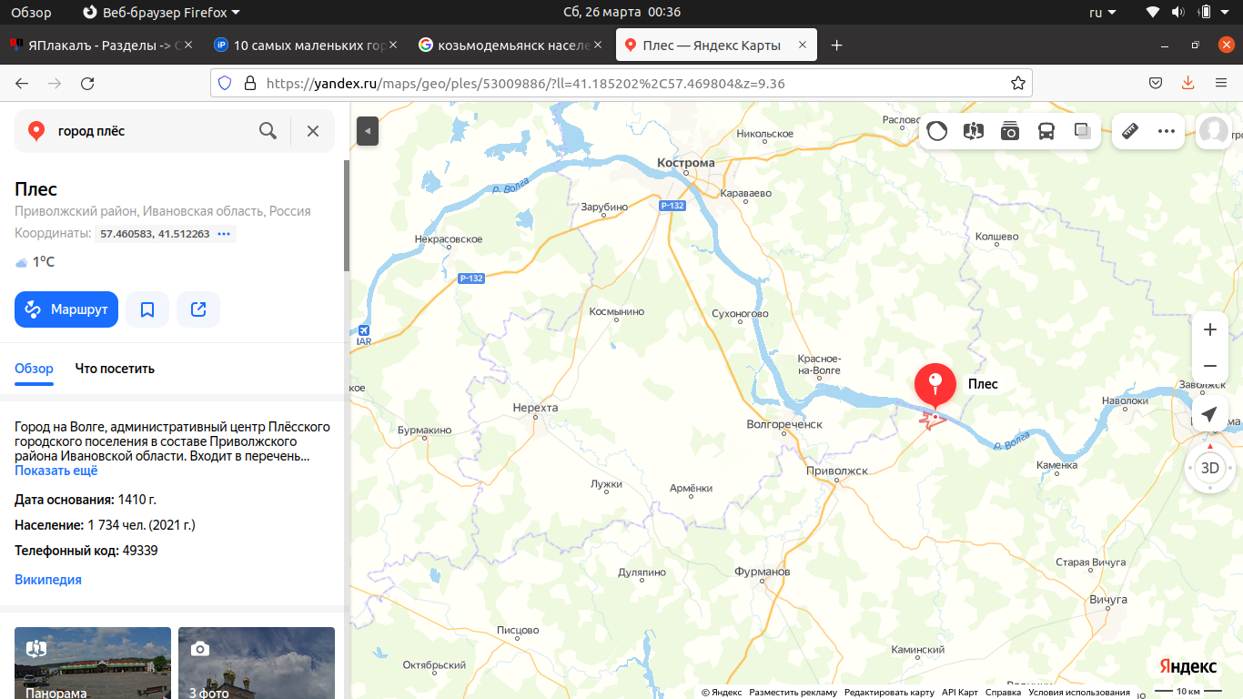Image resolution: width=1243 pixels, height=699 pixels.
Task: Select the Обзор tab in the place card
Action: (34, 369)
